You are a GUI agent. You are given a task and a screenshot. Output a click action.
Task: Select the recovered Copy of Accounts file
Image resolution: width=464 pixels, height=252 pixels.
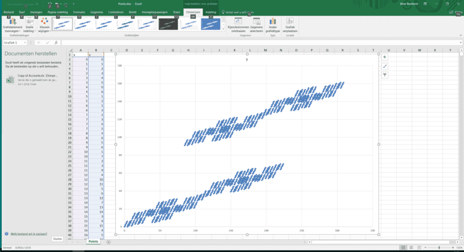[35, 79]
